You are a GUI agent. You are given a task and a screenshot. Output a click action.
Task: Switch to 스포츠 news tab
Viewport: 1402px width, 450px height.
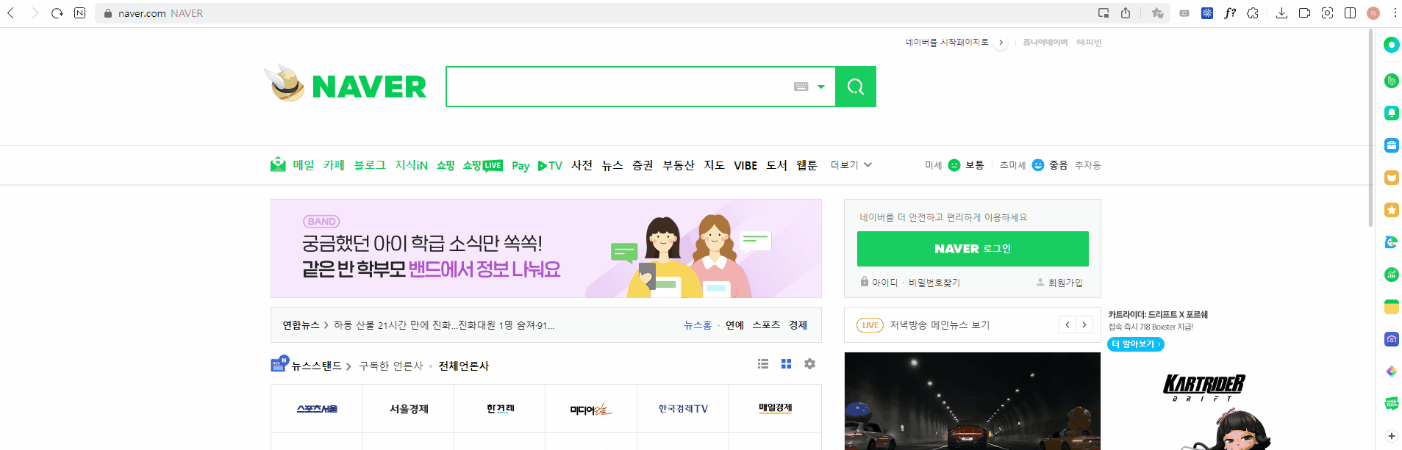click(766, 325)
